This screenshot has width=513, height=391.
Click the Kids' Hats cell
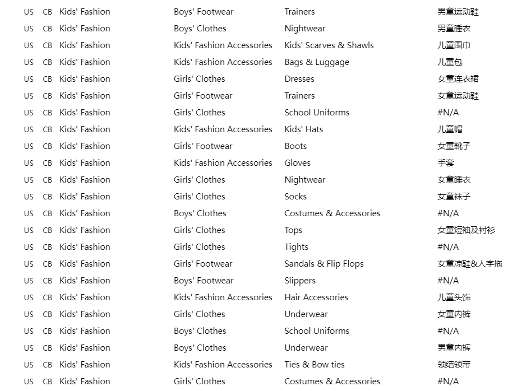coord(303,129)
